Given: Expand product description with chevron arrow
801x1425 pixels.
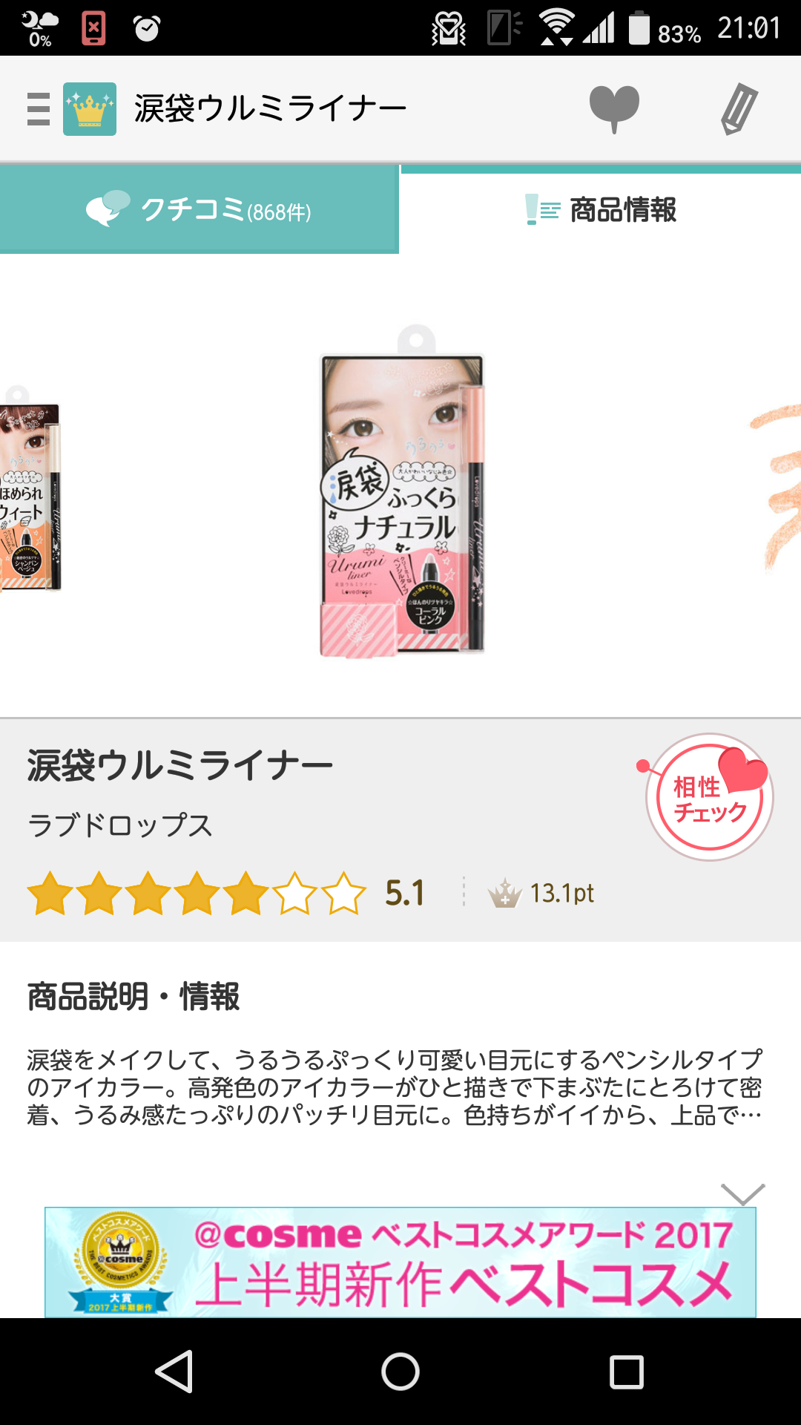Looking at the screenshot, I should pyautogui.click(x=742, y=1193).
